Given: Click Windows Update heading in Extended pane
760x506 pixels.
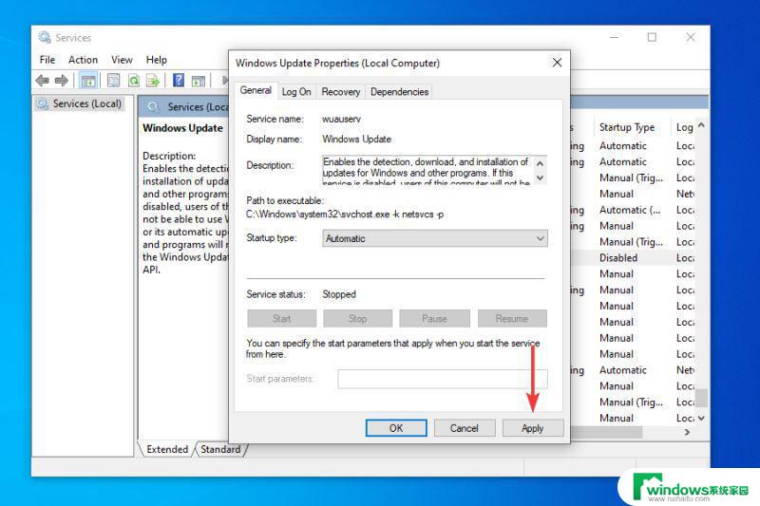Looking at the screenshot, I should point(182,128).
